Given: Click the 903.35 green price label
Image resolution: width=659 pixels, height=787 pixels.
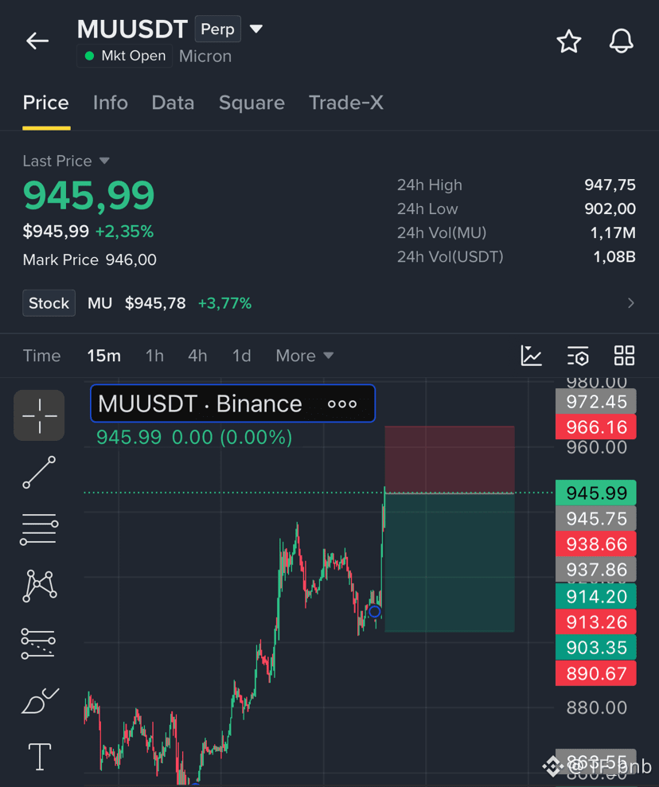Looking at the screenshot, I should pyautogui.click(x=596, y=648).
